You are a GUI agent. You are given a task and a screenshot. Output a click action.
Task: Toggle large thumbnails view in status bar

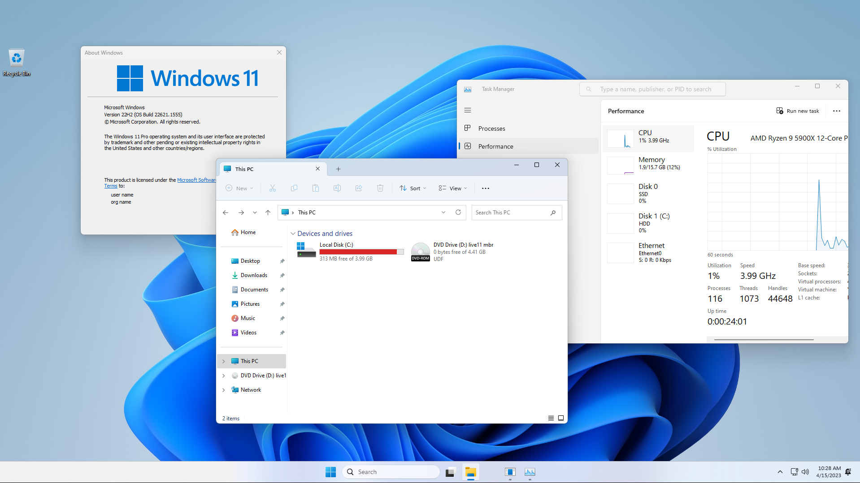point(560,418)
